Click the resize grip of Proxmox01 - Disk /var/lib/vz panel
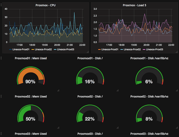This screenshot has width=179, height=137. pos(177,90)
